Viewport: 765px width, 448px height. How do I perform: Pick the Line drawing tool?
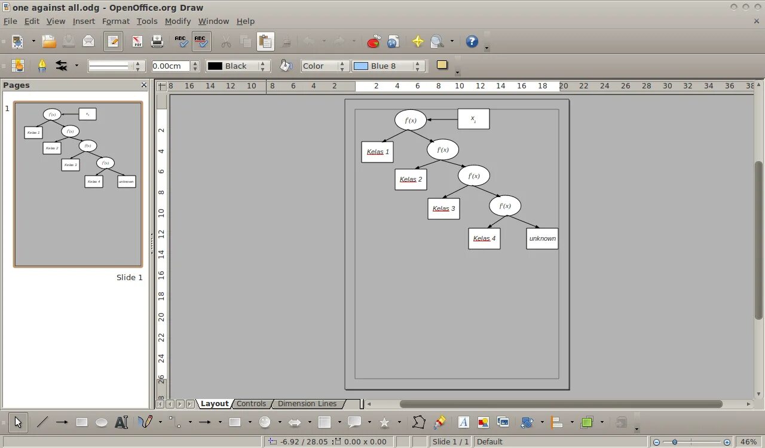42,422
